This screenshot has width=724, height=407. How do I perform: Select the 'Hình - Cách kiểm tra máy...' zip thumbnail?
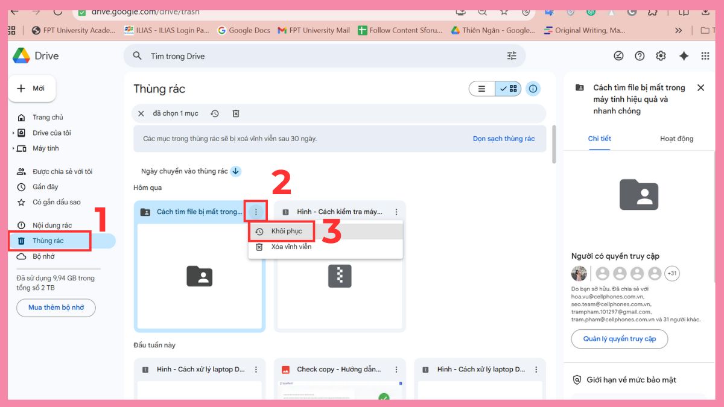point(340,276)
